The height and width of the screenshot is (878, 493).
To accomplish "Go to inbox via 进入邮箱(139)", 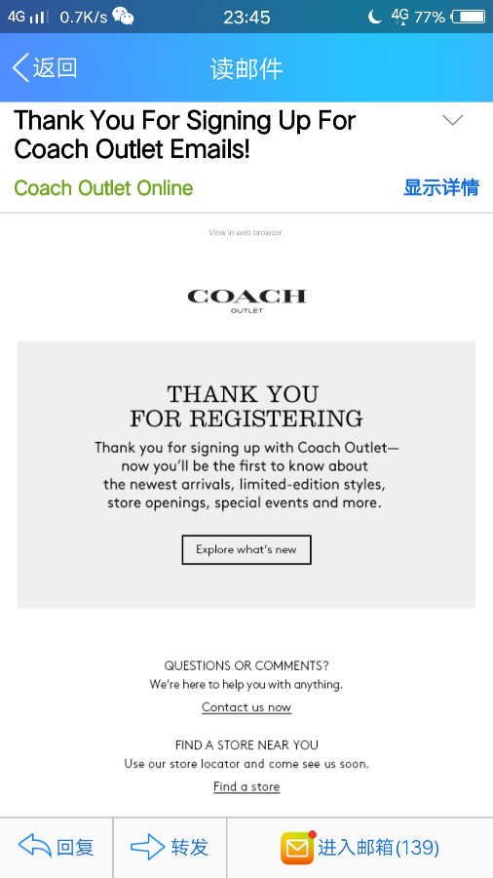I will pos(378,848).
